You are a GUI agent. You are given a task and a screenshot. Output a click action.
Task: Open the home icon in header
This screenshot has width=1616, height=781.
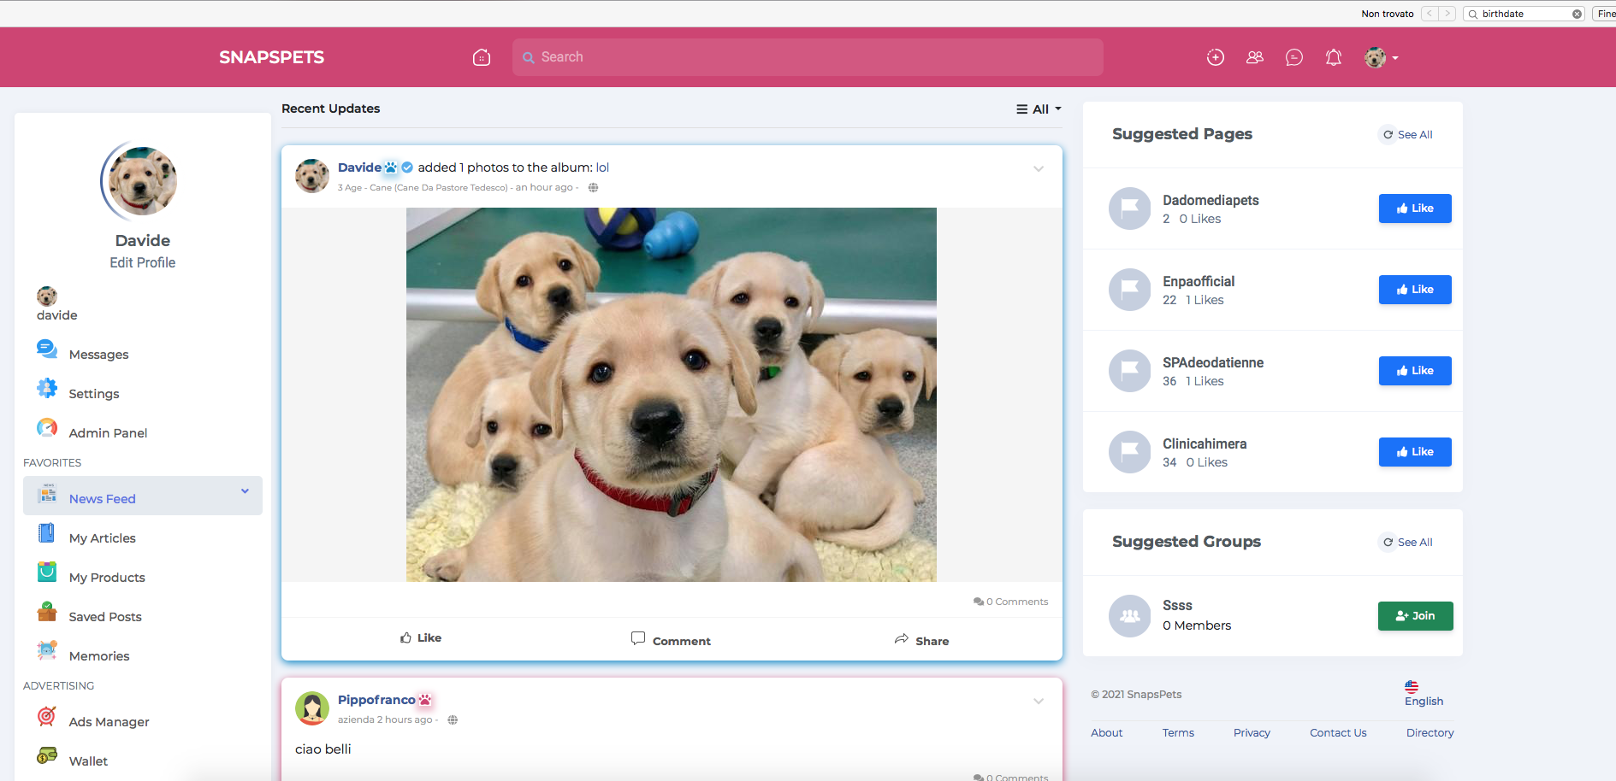[x=482, y=57]
